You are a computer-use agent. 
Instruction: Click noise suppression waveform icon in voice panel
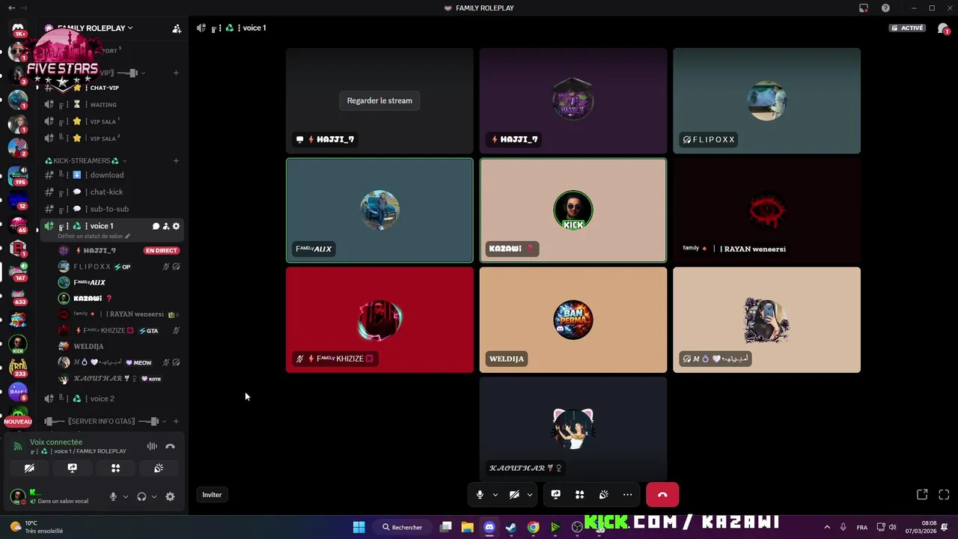152,446
